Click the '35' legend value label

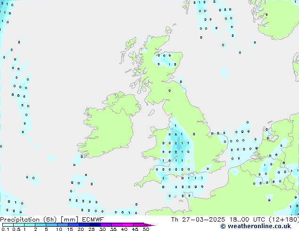113,229
